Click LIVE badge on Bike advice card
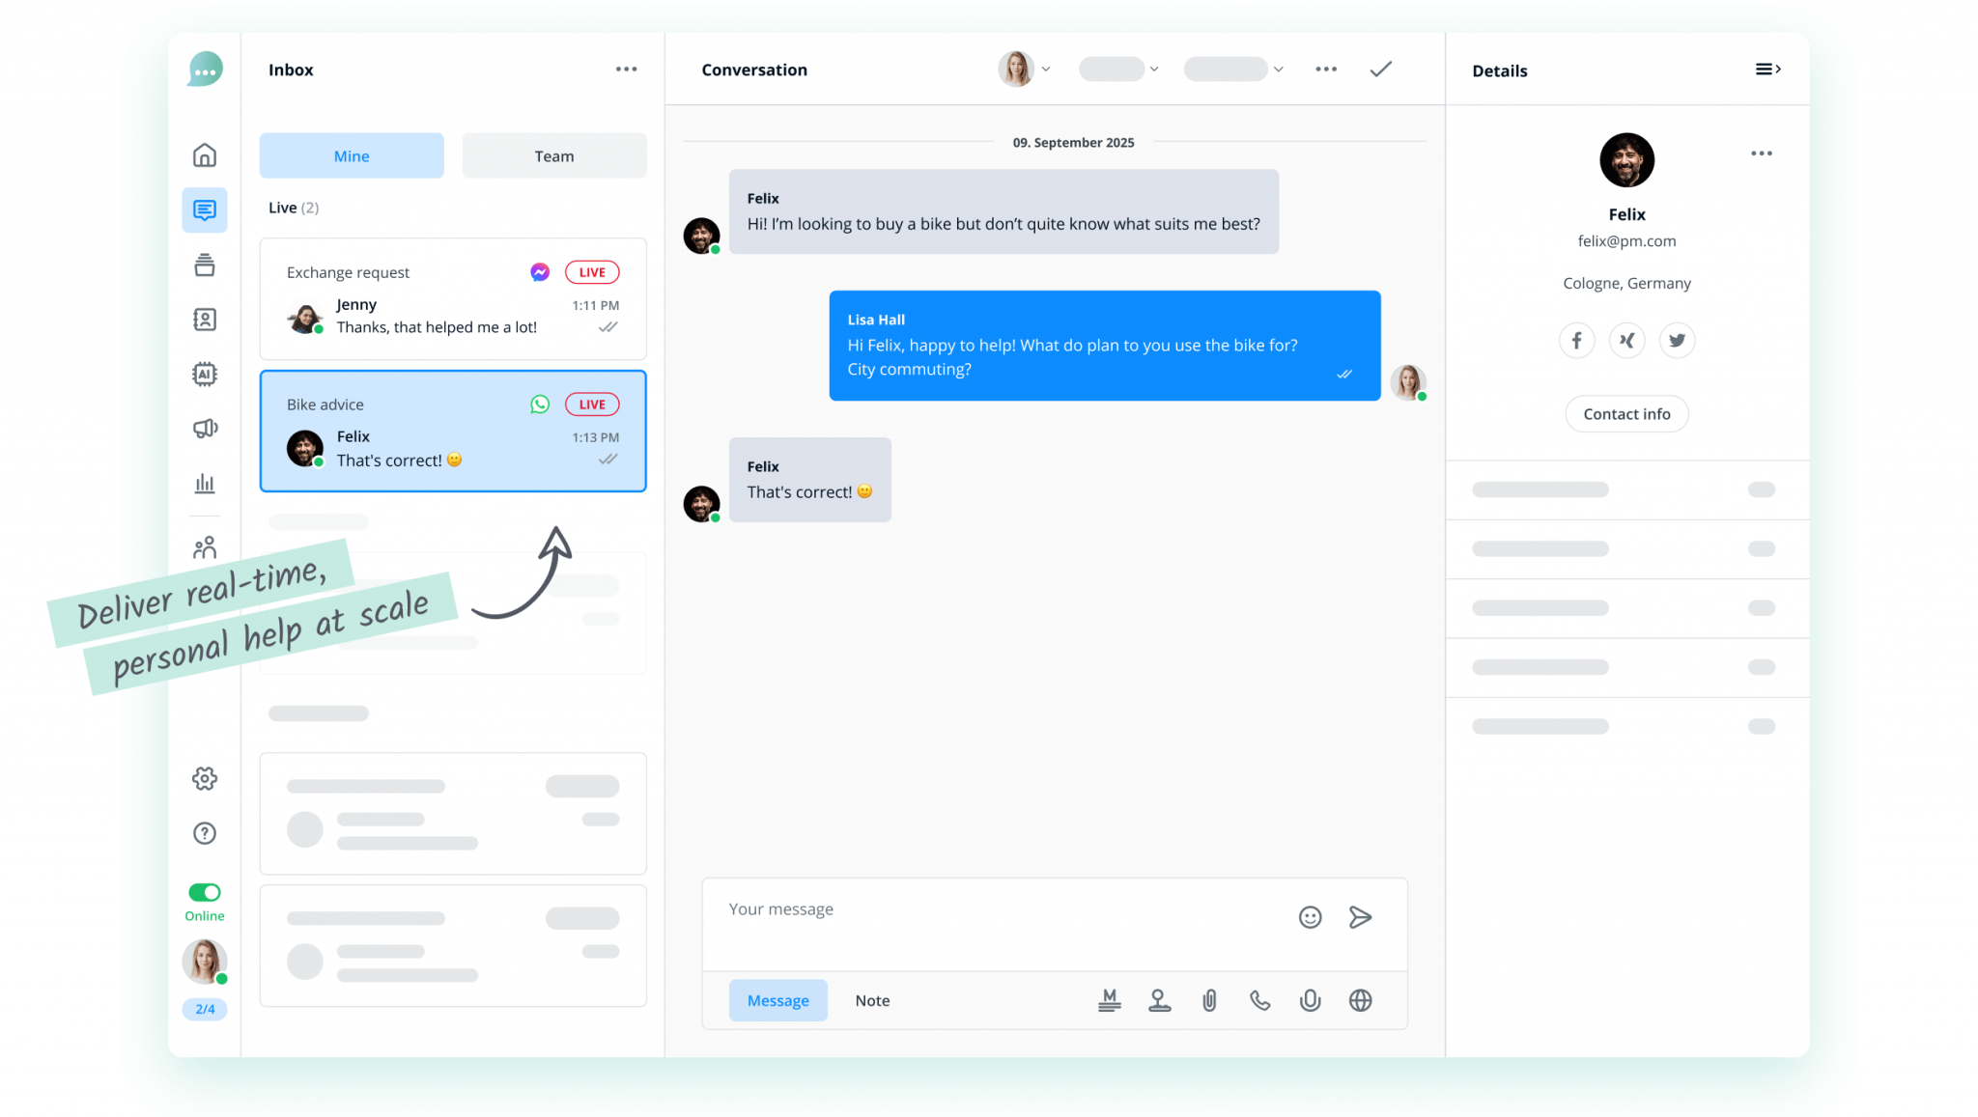The image size is (1978, 1117). 592,405
